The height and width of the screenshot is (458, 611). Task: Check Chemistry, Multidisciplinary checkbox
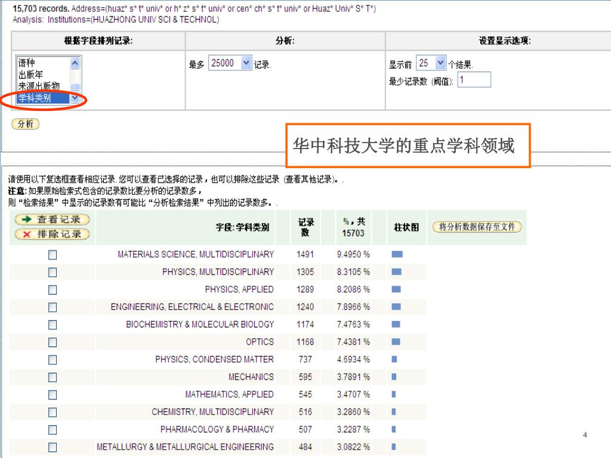point(53,413)
